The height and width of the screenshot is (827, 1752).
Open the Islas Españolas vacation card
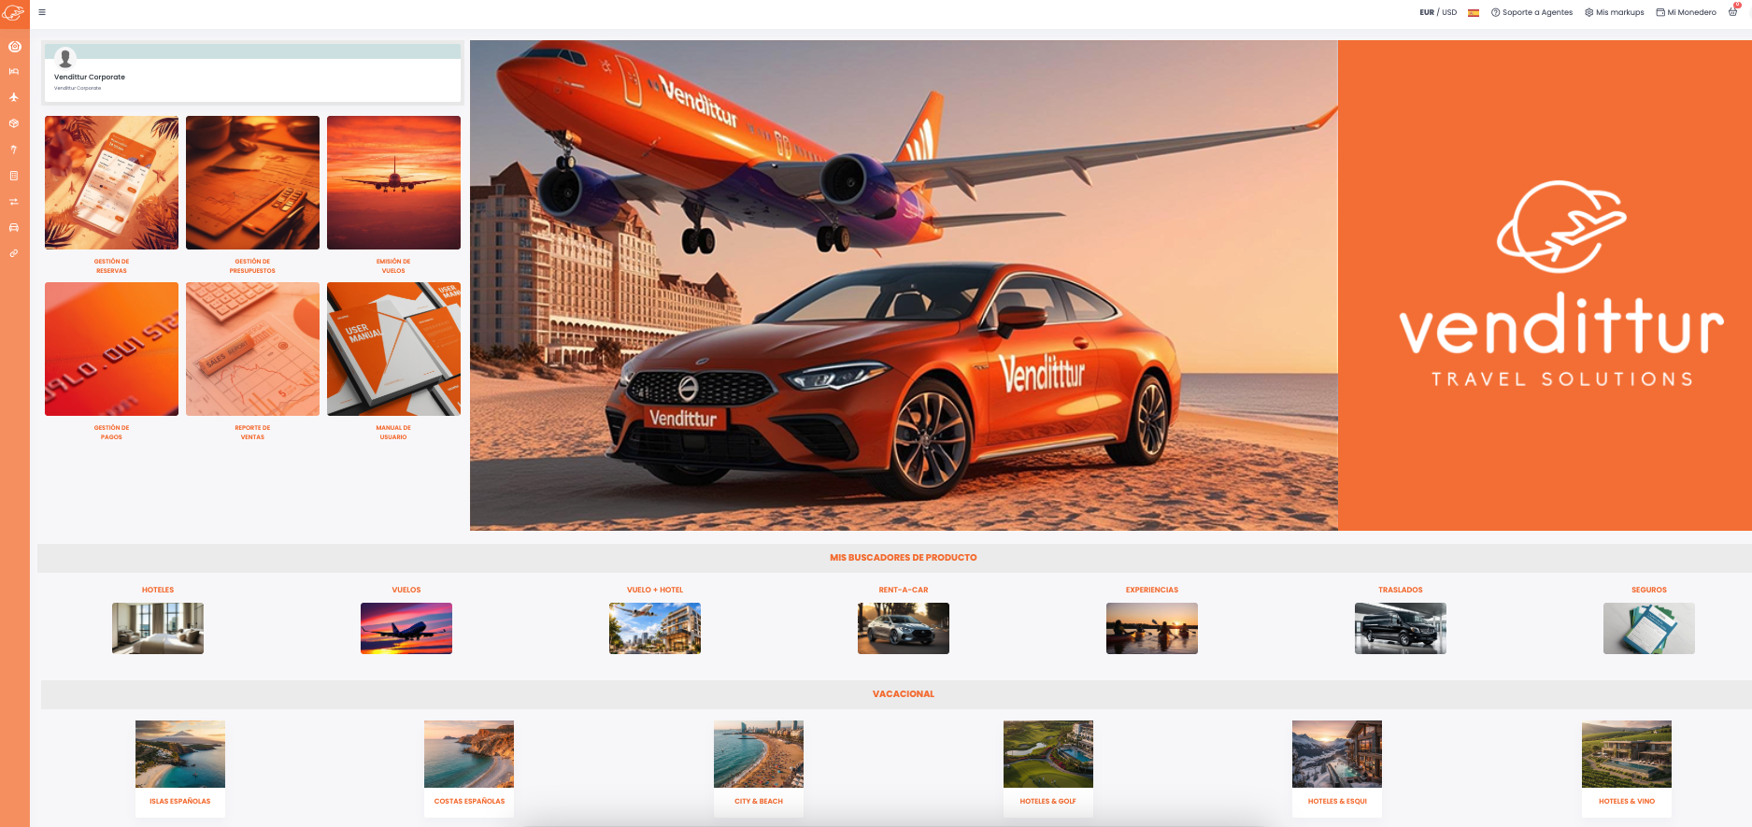pos(180,768)
